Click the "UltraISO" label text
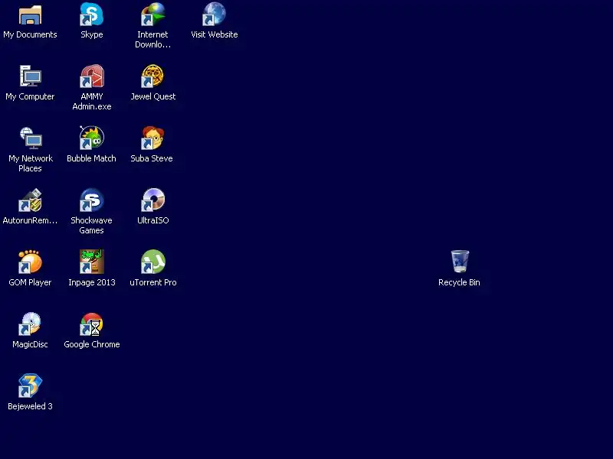Viewport: 613px width, 459px height. pos(152,220)
